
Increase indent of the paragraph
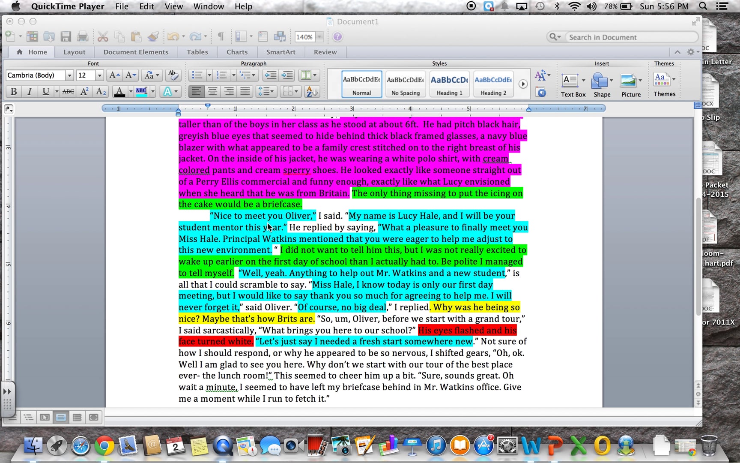287,75
